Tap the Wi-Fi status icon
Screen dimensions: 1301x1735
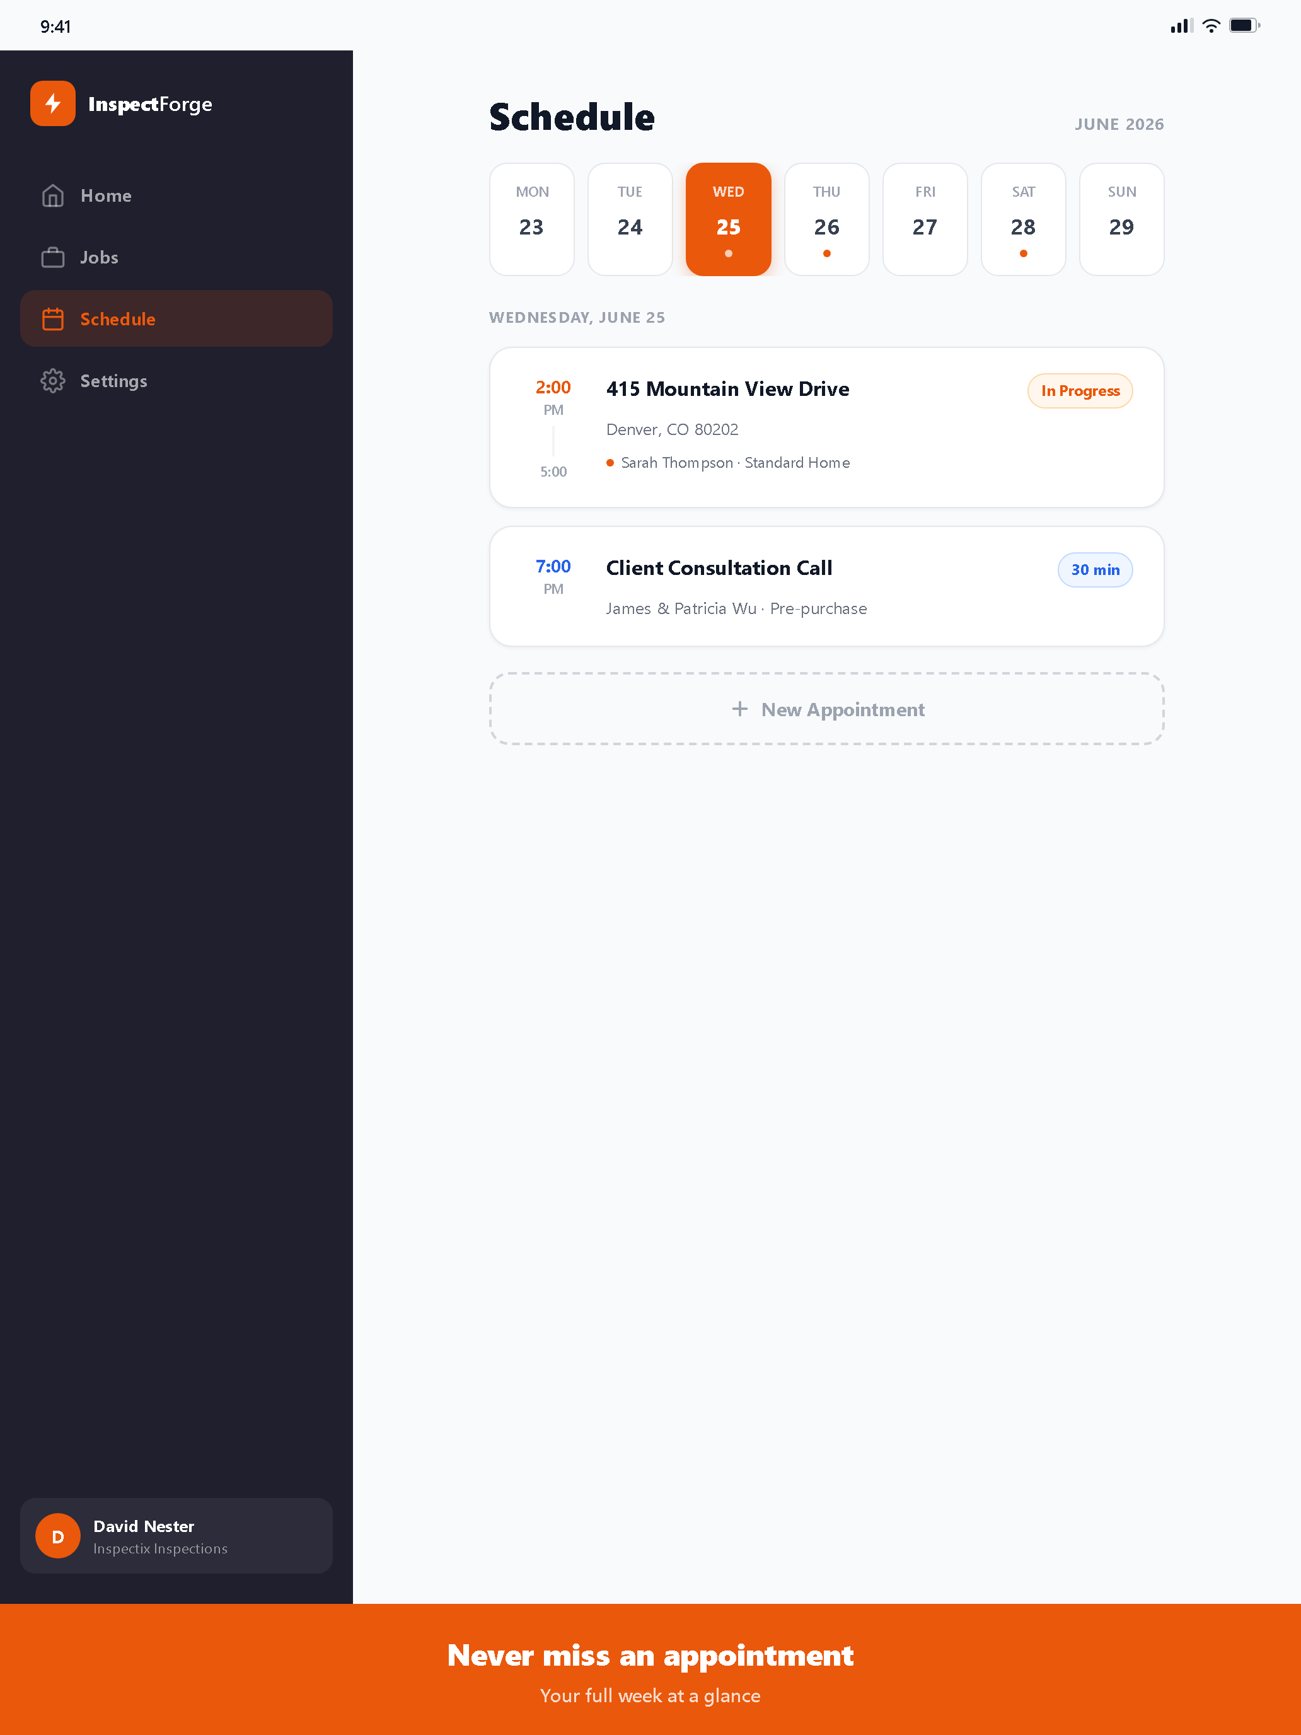pyautogui.click(x=1211, y=26)
